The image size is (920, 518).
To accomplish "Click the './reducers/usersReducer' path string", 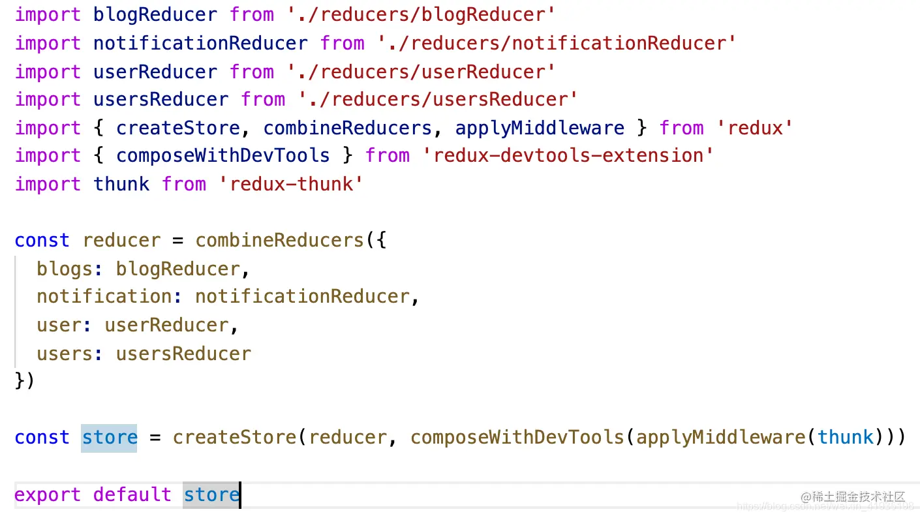I will point(438,100).
